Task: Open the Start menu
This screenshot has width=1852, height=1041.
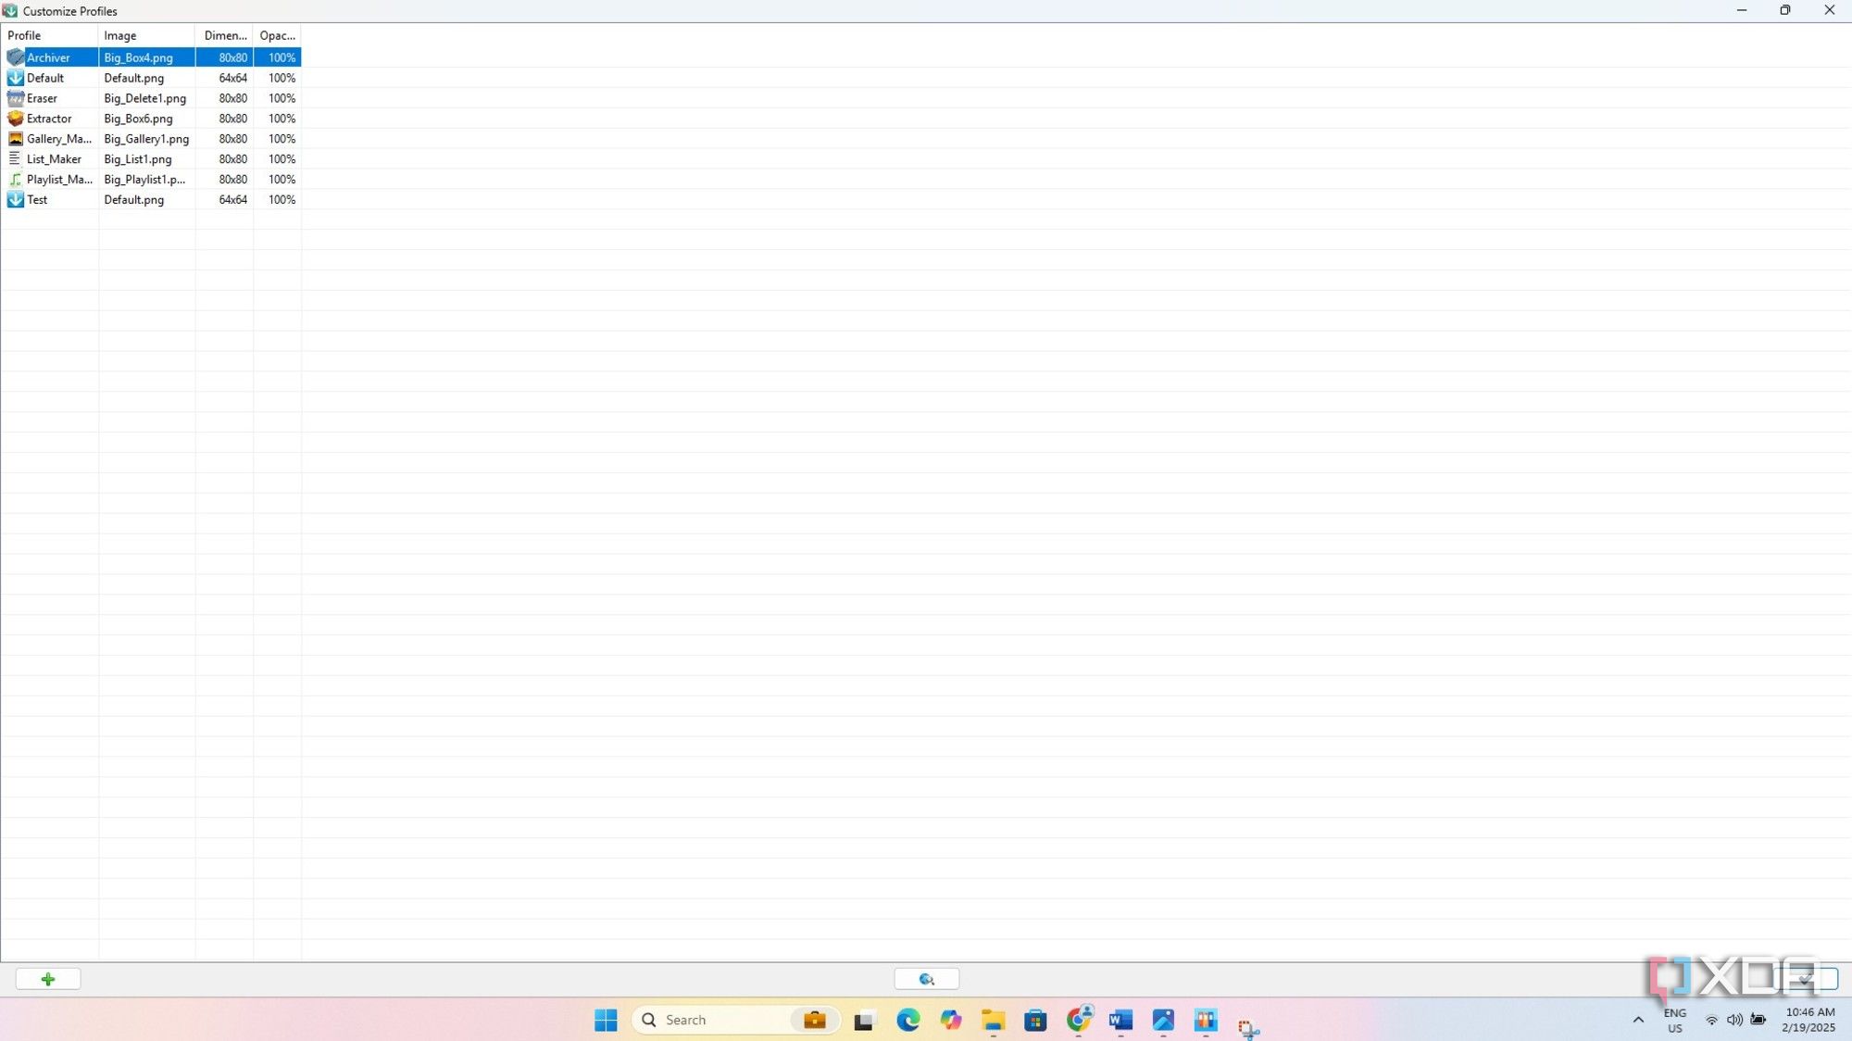Action: (x=606, y=1019)
